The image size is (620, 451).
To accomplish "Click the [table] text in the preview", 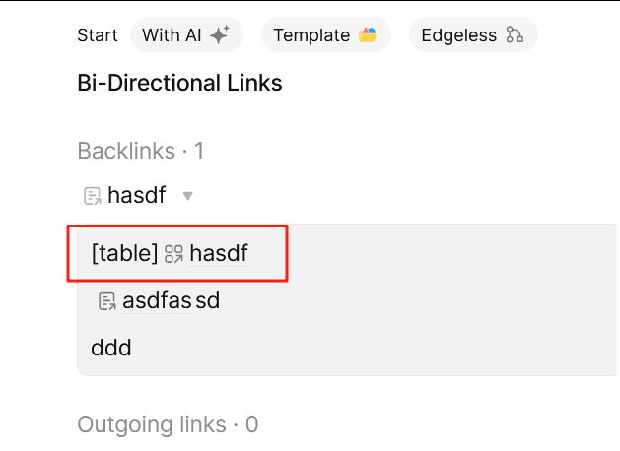I will tap(124, 254).
